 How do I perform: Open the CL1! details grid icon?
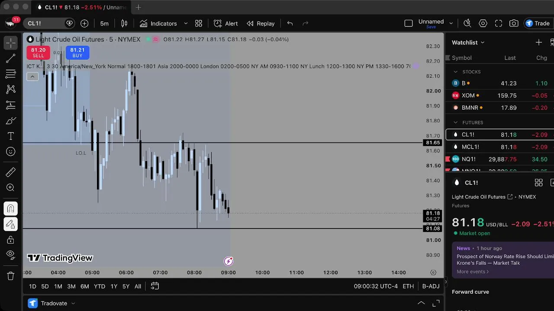coord(538,183)
